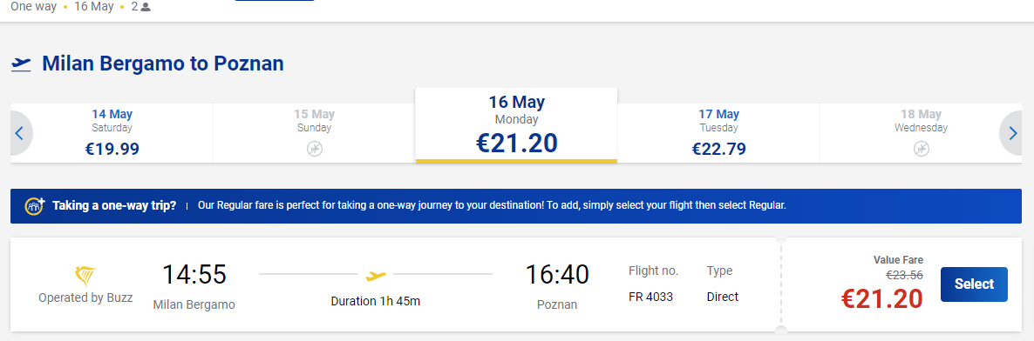
Task: Choose the flight with the Select button
Action: click(x=974, y=284)
